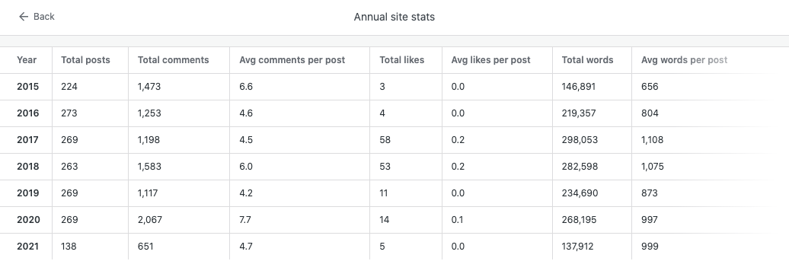Select the 2021 year row label
The image size is (789, 277).
tap(27, 247)
